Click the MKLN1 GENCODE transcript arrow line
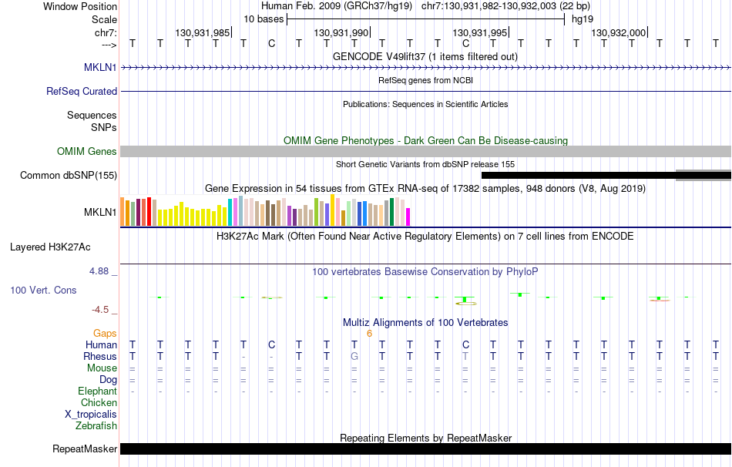 point(425,68)
